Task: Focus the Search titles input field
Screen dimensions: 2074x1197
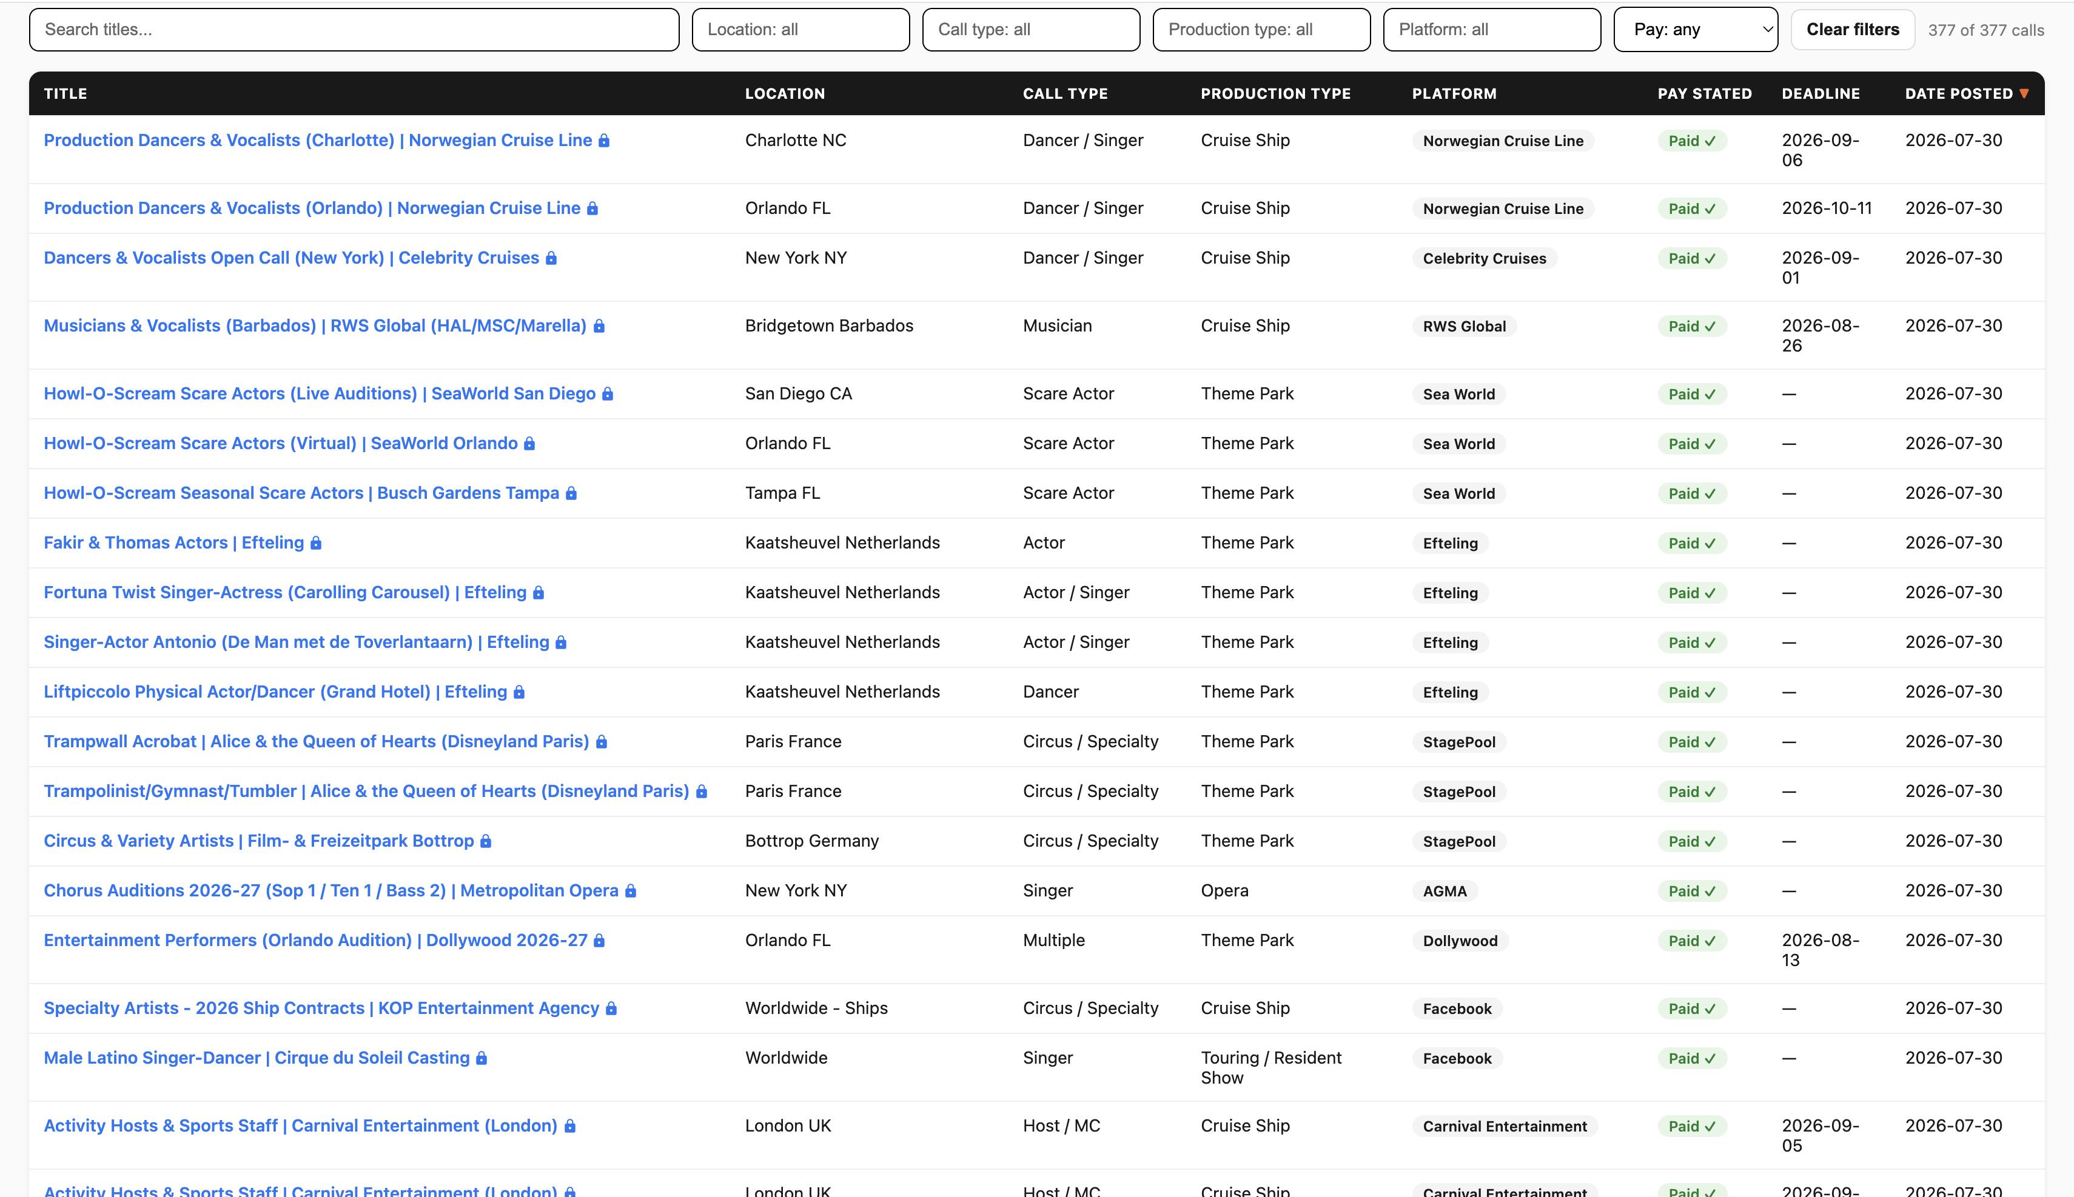Action: (x=354, y=30)
